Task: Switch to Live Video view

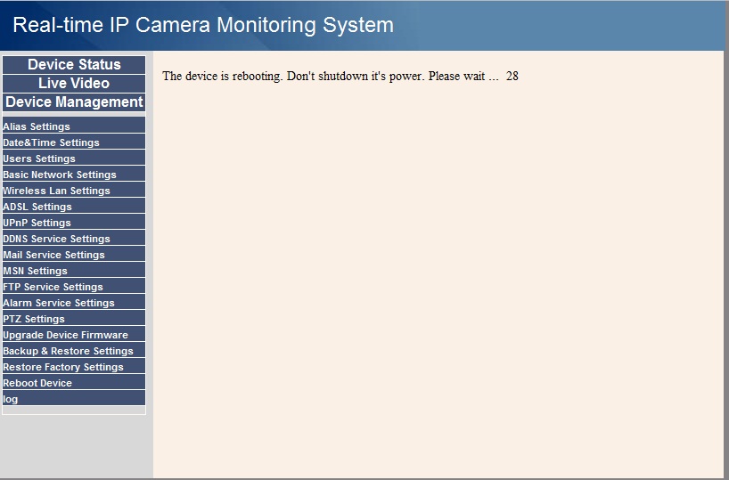Action: (x=74, y=83)
